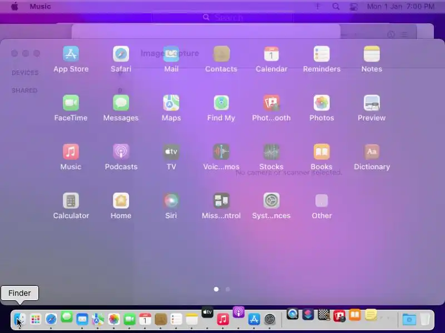Open FaceTime from the Dock
This screenshot has height=333, width=445.
pos(130,320)
